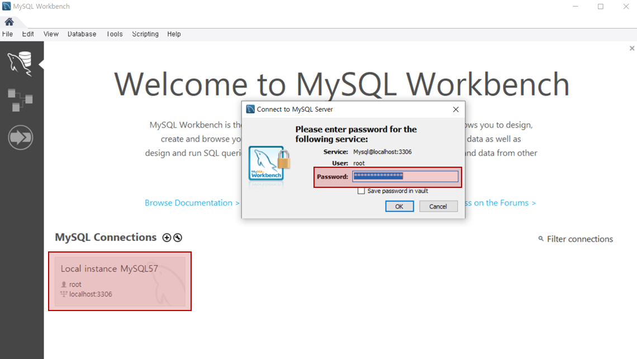Click the 'Mysql@localhost:3306' service text
Screen dimensions: 637x359
[382, 152]
